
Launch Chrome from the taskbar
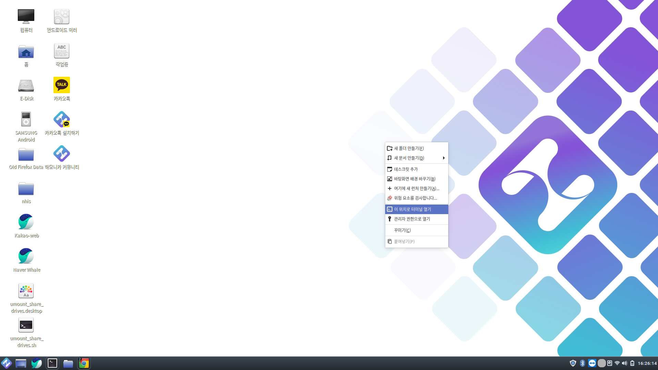(x=84, y=363)
